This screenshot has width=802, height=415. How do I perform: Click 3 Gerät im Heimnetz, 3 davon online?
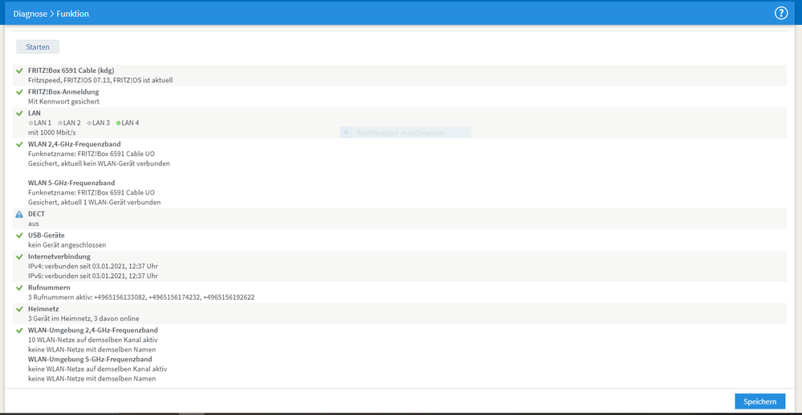pyautogui.click(x=83, y=319)
